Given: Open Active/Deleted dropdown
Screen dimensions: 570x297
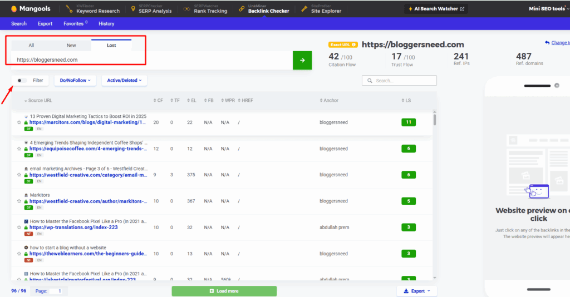Looking at the screenshot, I should [x=124, y=81].
